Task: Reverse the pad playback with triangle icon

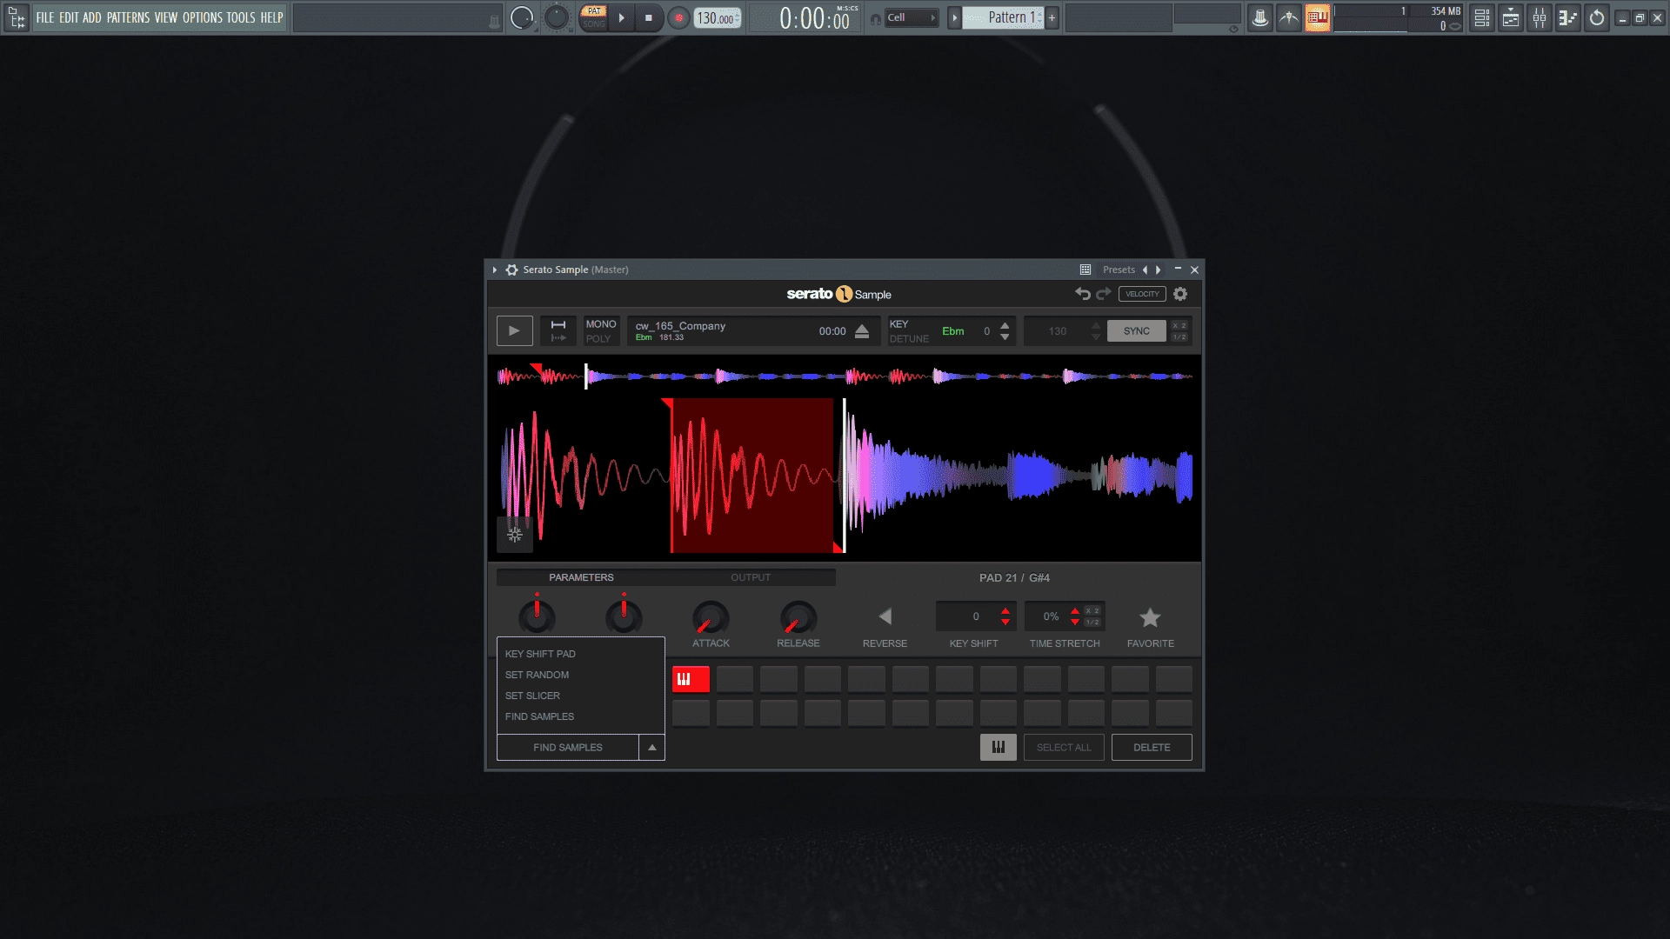Action: (x=885, y=616)
